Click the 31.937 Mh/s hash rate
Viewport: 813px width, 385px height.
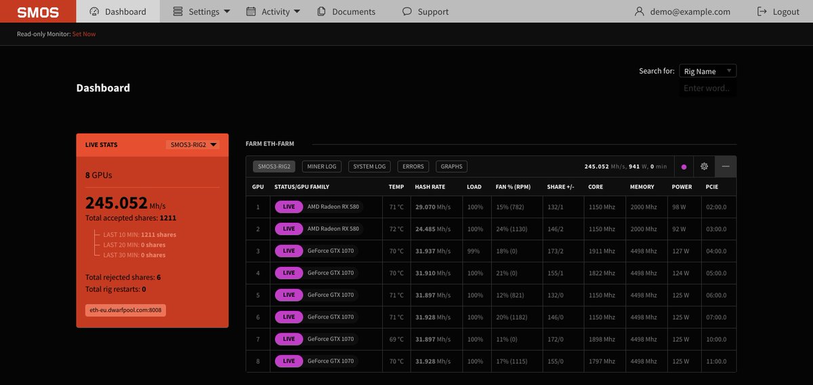click(x=432, y=251)
